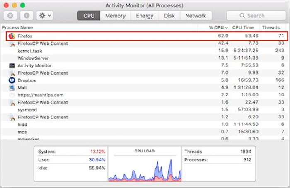Click the Activity Monitor process icon
The width and height of the screenshot is (290, 188).
coord(12,65)
